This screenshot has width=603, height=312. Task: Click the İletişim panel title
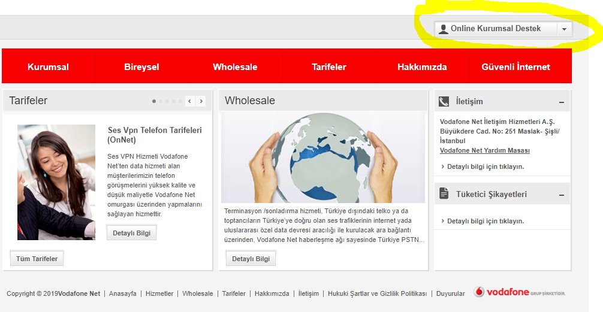469,101
